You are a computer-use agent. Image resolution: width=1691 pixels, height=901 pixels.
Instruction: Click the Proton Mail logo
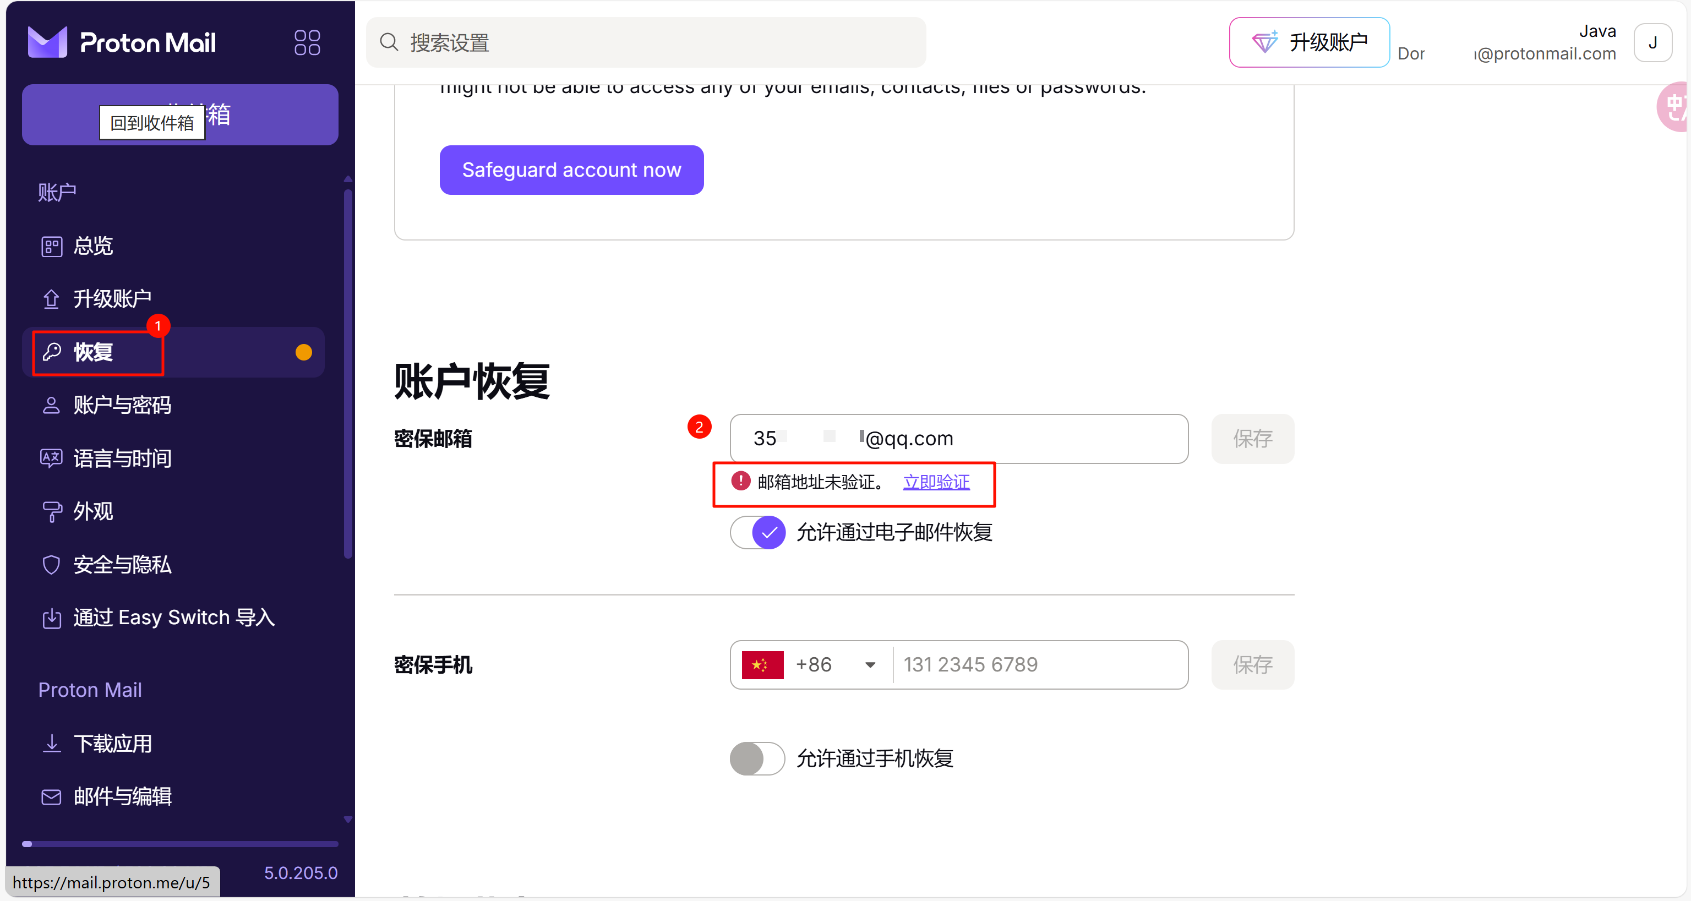click(x=122, y=42)
